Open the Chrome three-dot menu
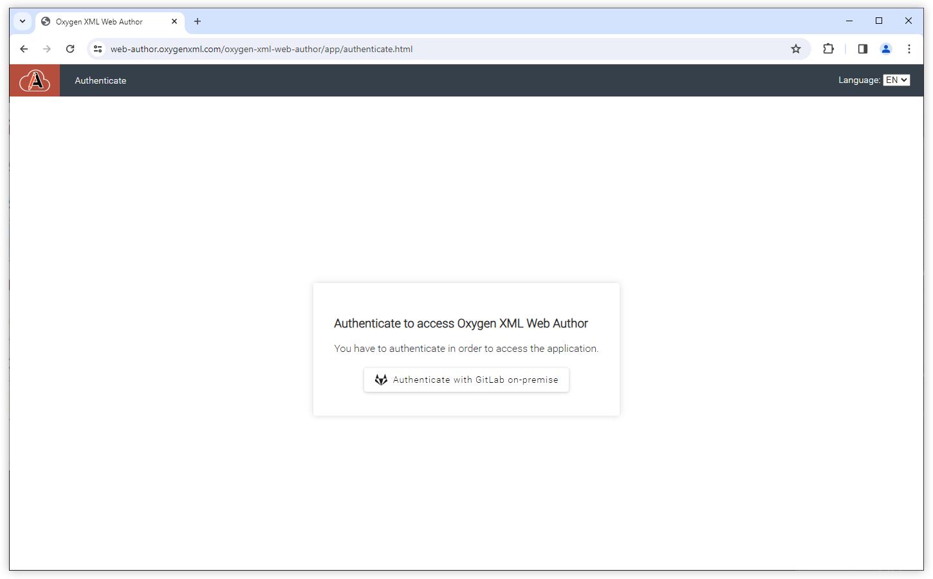The width and height of the screenshot is (933, 579). click(909, 49)
